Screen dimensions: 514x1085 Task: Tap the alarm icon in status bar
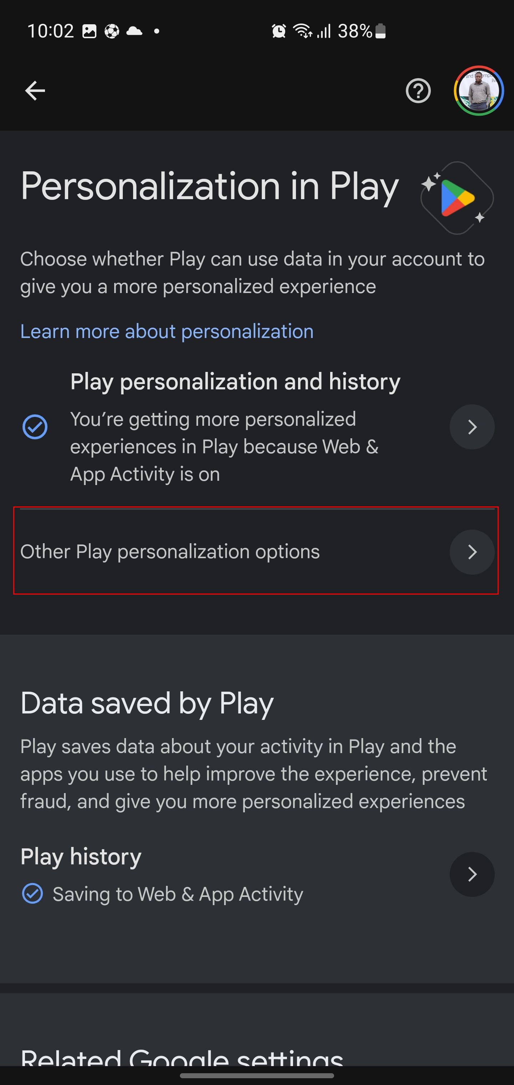(x=278, y=31)
